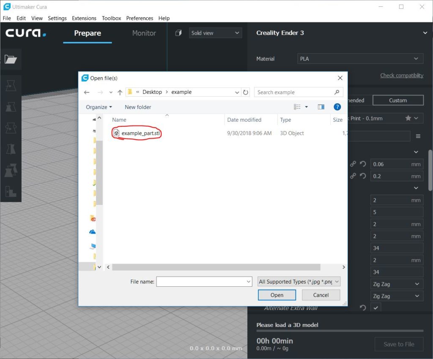Reset the 0.06 mm value with revert arrow
The width and height of the screenshot is (433, 359).
pyautogui.click(x=363, y=164)
